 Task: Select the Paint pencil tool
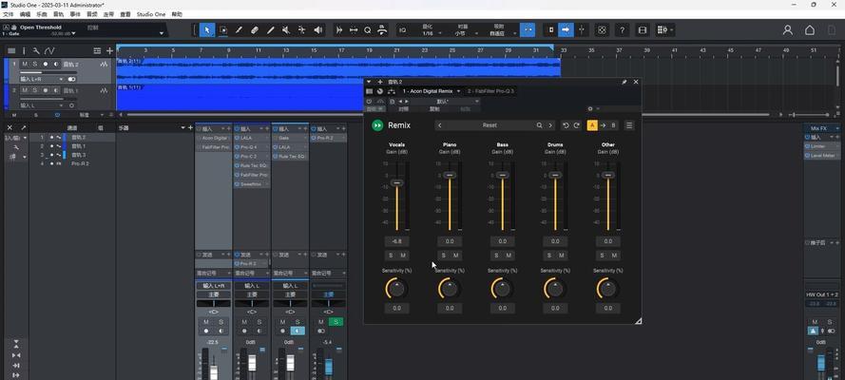click(240, 30)
